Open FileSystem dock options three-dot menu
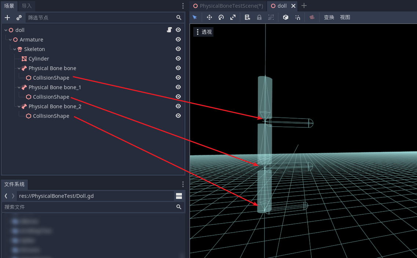This screenshot has width=417, height=258. click(x=183, y=184)
